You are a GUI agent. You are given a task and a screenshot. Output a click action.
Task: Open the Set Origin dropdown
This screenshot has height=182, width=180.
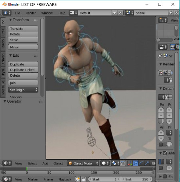23,90
